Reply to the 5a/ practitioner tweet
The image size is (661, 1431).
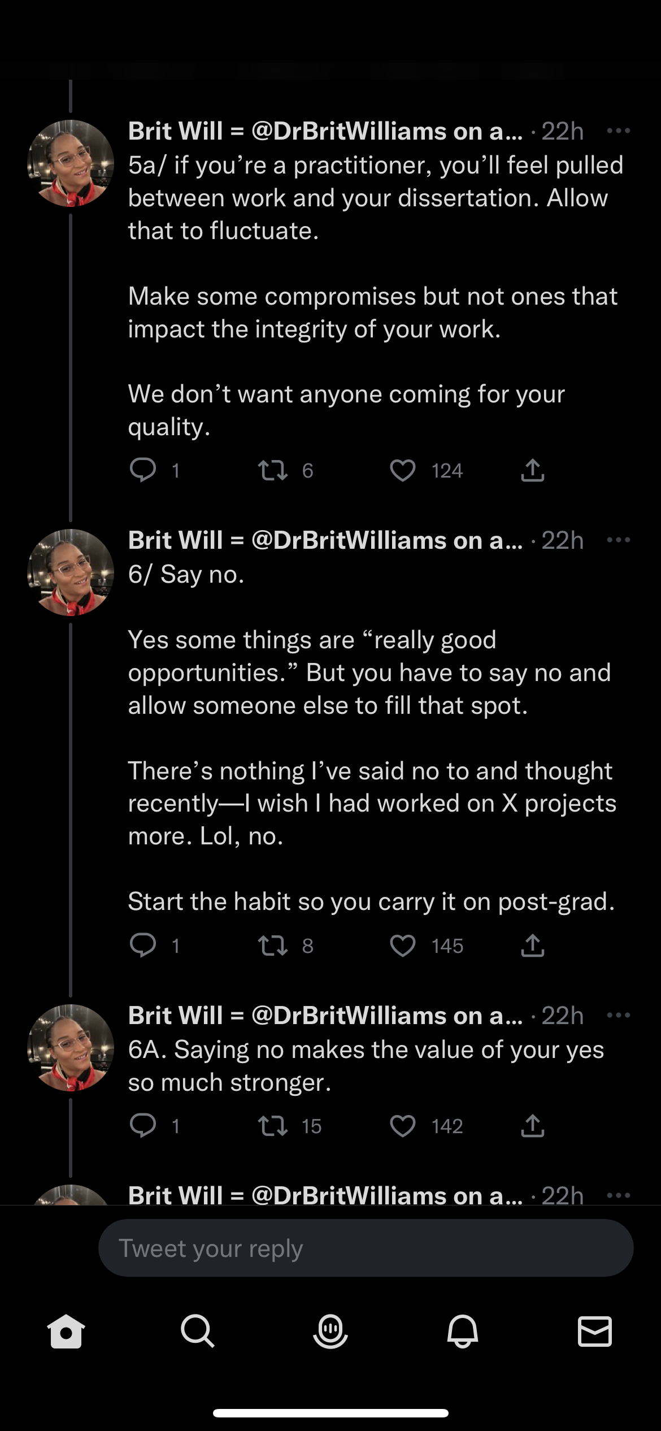point(143,470)
